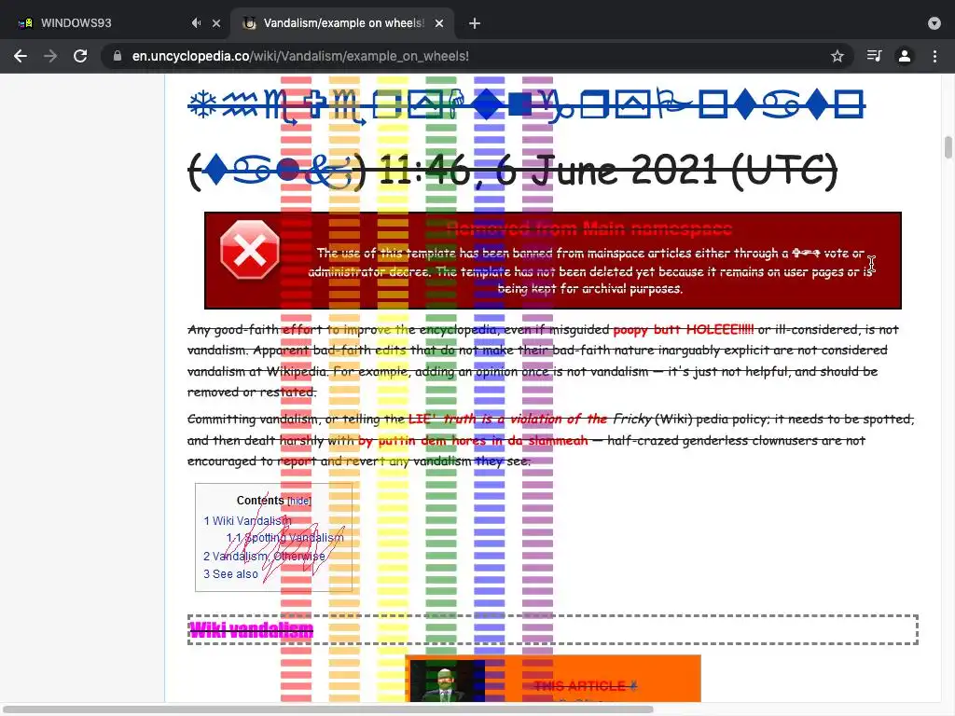Click the 'Removed from Main namespace' banner title
The width and height of the screenshot is (955, 716).
589,229
